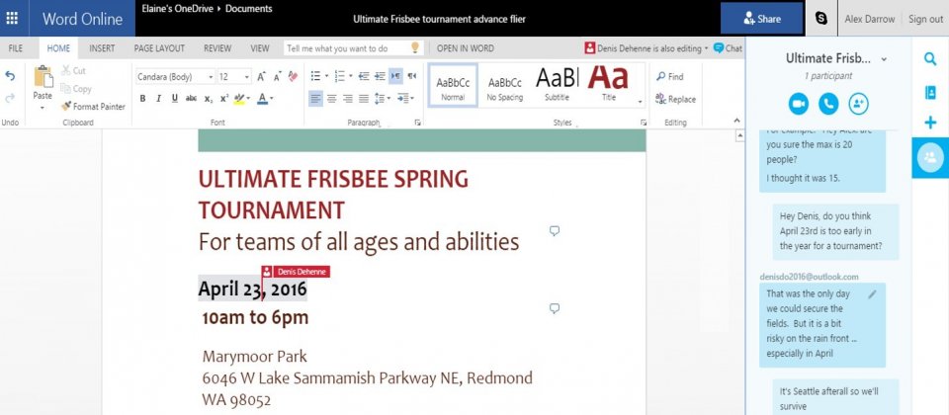This screenshot has width=949, height=415.
Task: Switch to the VIEW tab
Action: click(x=260, y=48)
